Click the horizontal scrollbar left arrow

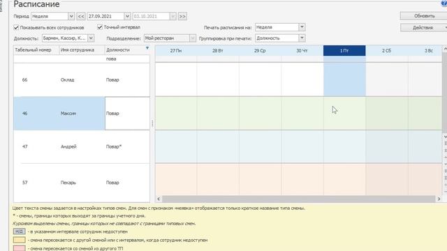[x=159, y=199]
